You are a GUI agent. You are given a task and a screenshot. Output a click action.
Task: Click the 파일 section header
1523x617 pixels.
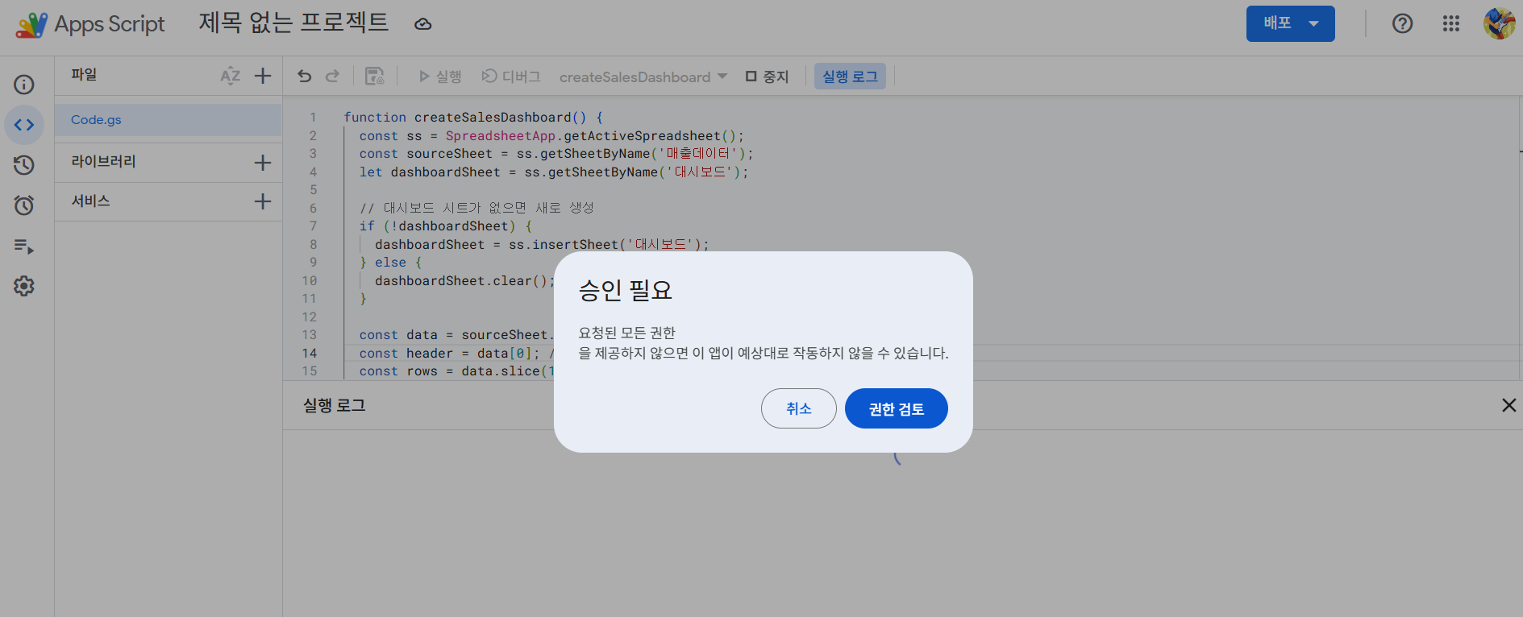tap(84, 75)
